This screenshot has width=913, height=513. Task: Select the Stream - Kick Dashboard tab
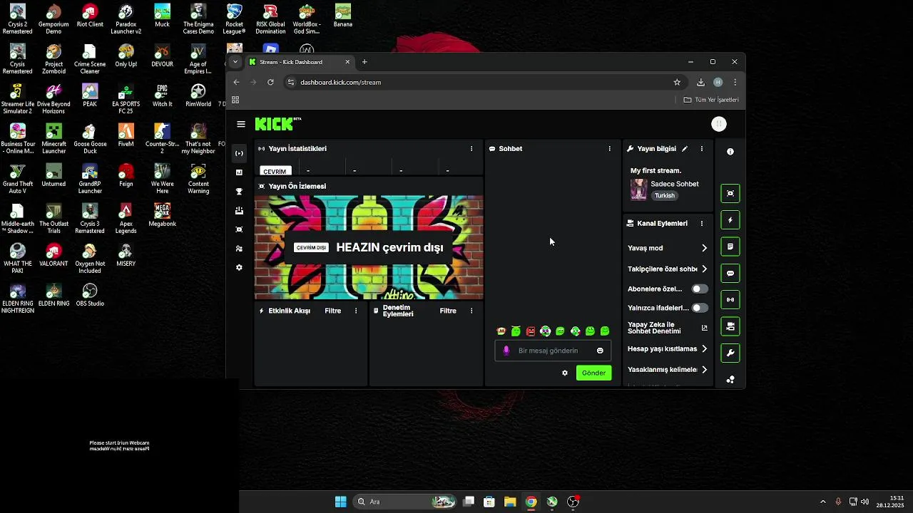(300, 62)
